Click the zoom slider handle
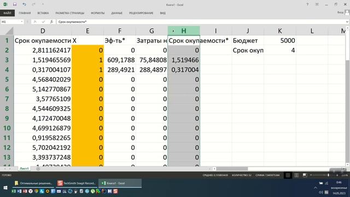 point(328,175)
